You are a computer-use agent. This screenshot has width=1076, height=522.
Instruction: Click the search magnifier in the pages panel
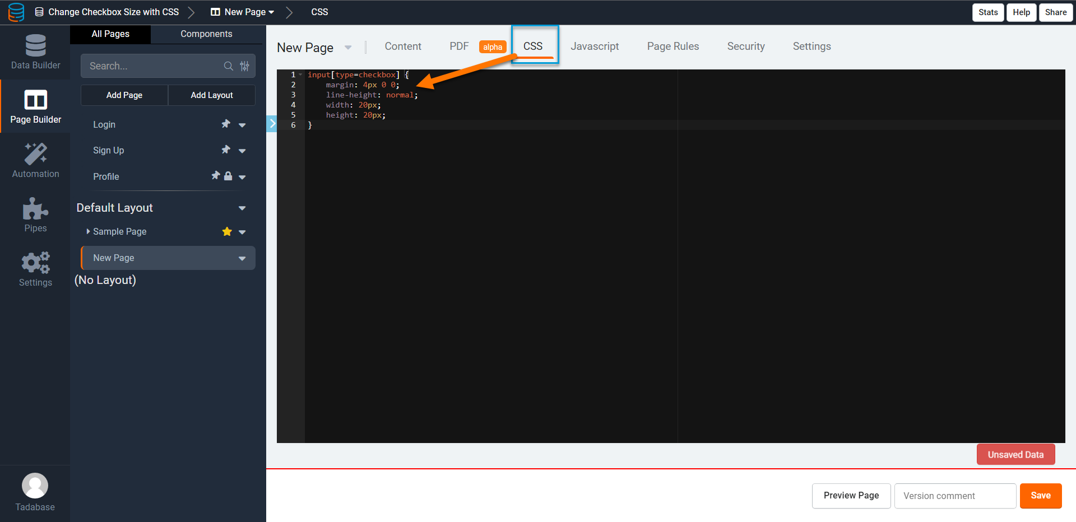click(x=229, y=66)
